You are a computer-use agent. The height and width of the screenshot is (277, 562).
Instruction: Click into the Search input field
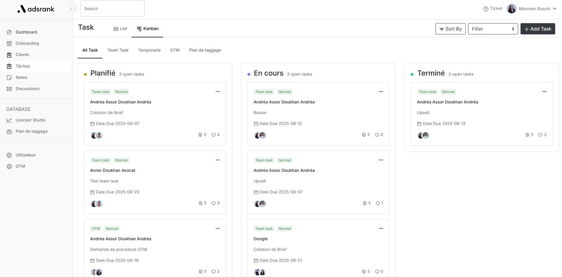112,9
